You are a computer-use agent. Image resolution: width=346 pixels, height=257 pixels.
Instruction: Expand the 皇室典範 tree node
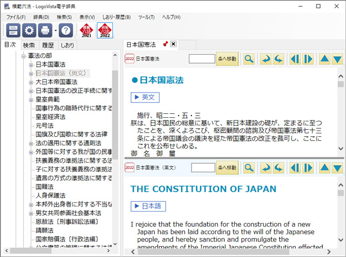click(x=31, y=100)
